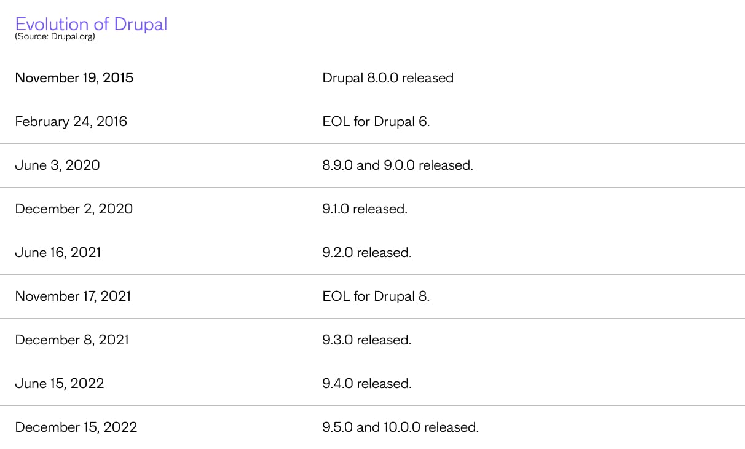Click the 'Evolution of Drupal' heading
The image size is (745, 449).
91,24
